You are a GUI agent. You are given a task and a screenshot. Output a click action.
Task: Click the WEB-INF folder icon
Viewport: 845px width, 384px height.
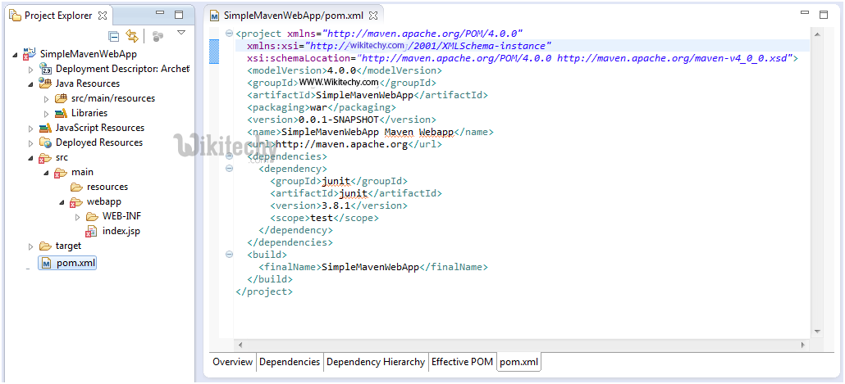click(92, 217)
